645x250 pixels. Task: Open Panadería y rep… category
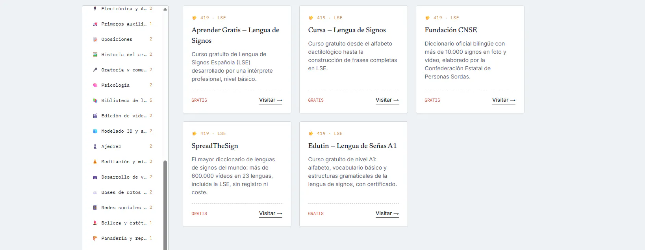coord(122,238)
